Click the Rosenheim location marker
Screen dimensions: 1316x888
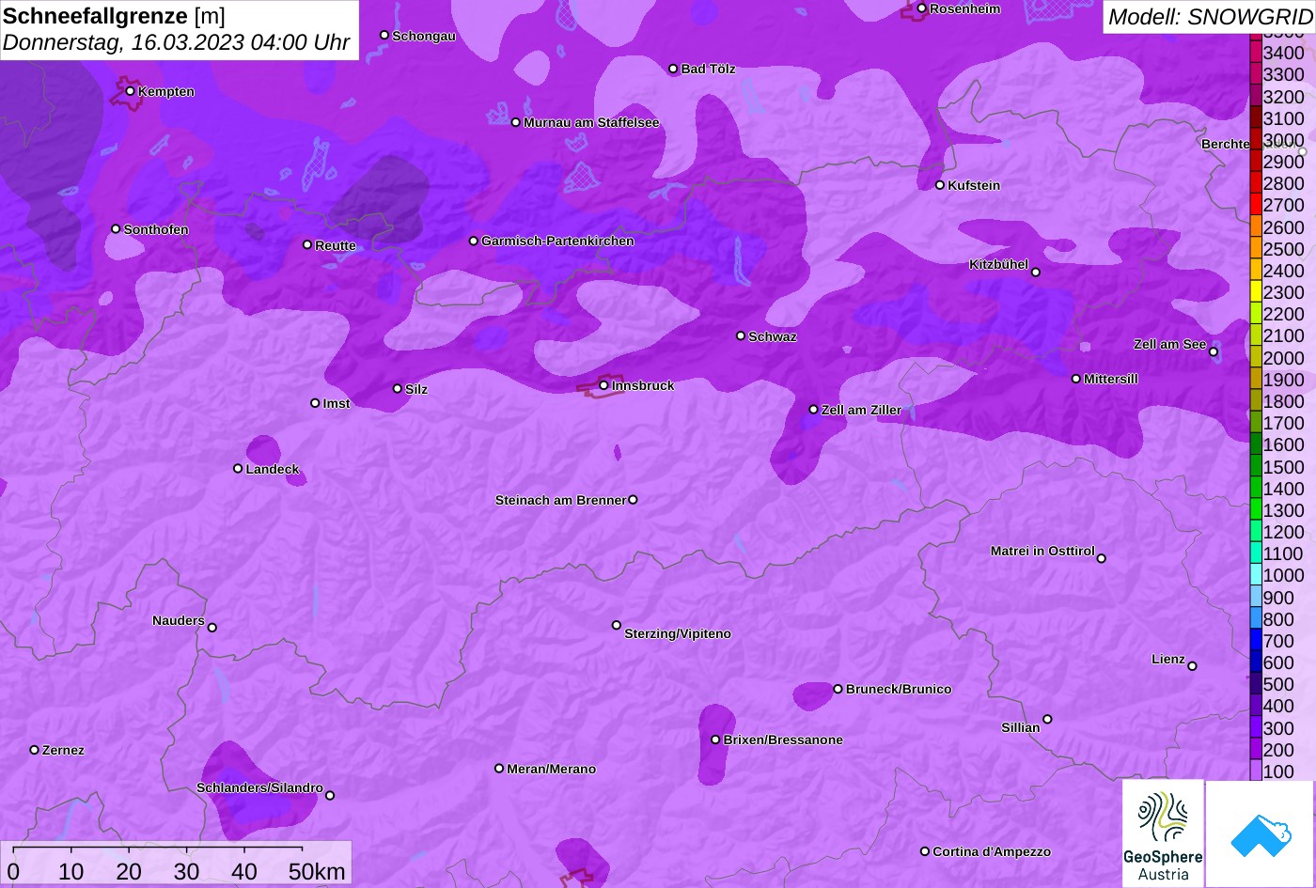pyautogui.click(x=921, y=8)
